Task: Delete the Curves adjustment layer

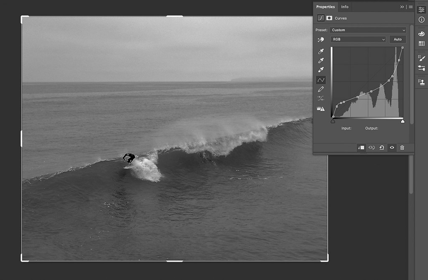Action: 402,148
